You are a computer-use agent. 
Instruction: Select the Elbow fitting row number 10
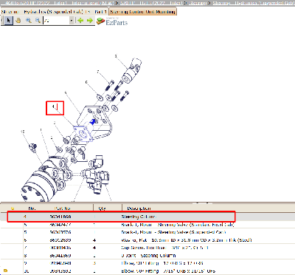(147, 271)
